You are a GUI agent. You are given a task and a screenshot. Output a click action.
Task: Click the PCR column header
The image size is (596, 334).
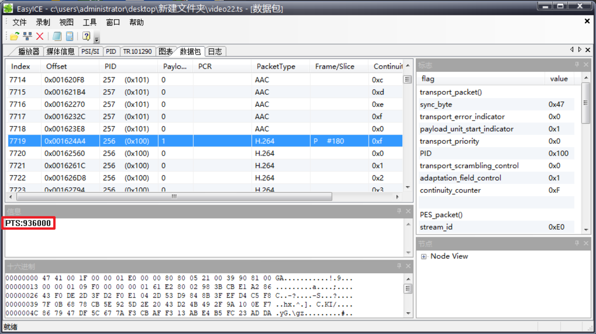click(222, 66)
